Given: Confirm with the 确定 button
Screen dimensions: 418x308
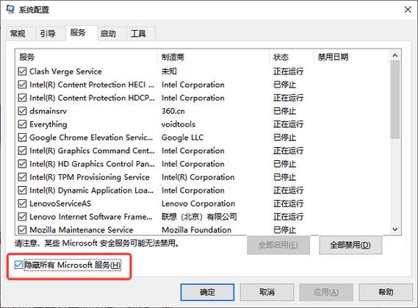Looking at the screenshot, I should click(207, 292).
